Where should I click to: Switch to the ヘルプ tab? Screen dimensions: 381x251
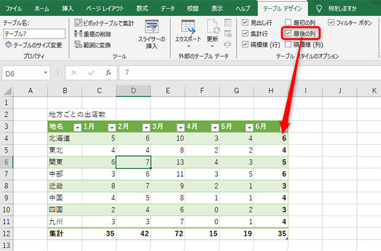click(x=243, y=9)
